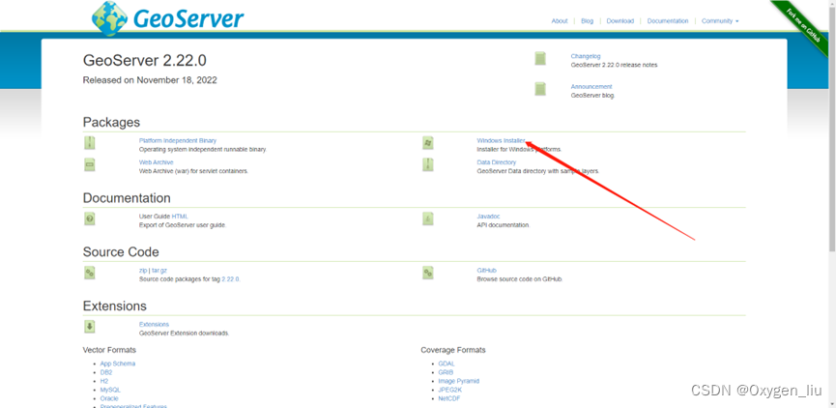Click the Coverage Formats heading
The width and height of the screenshot is (836, 408).
453,350
